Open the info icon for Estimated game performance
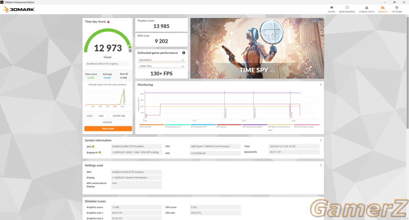The width and height of the screenshot is (409, 220). pyautogui.click(x=184, y=53)
